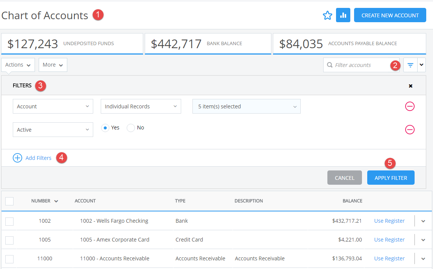This screenshot has height=269, width=433.
Task: Favorite this page with the star icon
Action: click(x=327, y=15)
